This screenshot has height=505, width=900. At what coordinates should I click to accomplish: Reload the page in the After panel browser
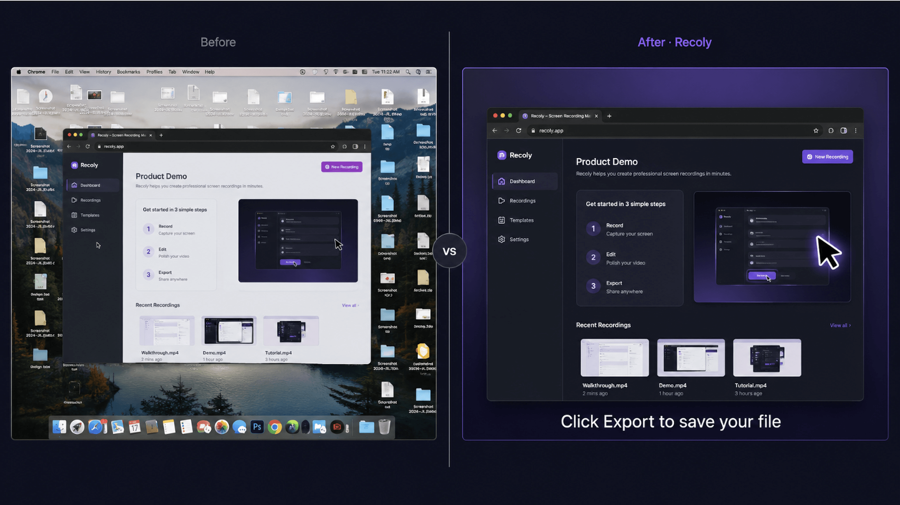(518, 130)
